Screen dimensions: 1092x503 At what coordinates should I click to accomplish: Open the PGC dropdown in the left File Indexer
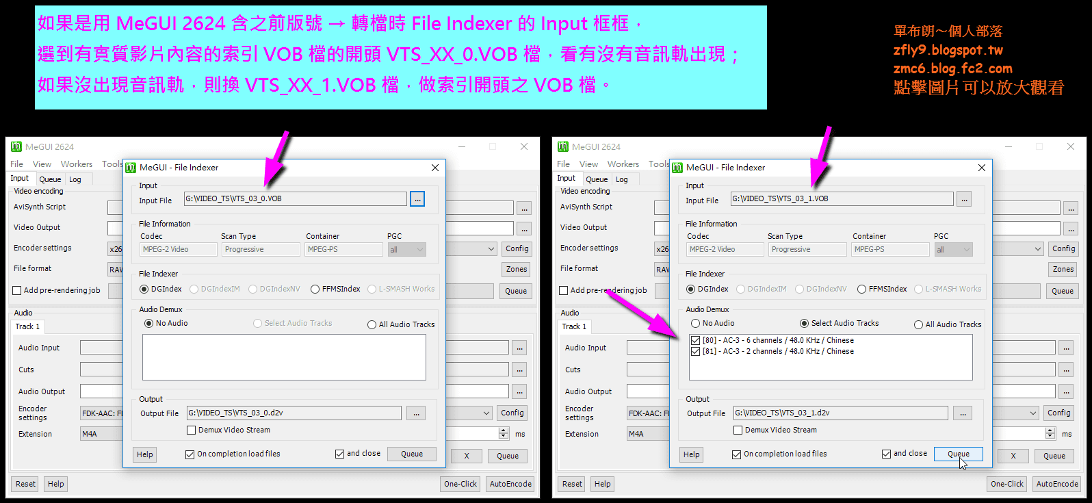407,250
